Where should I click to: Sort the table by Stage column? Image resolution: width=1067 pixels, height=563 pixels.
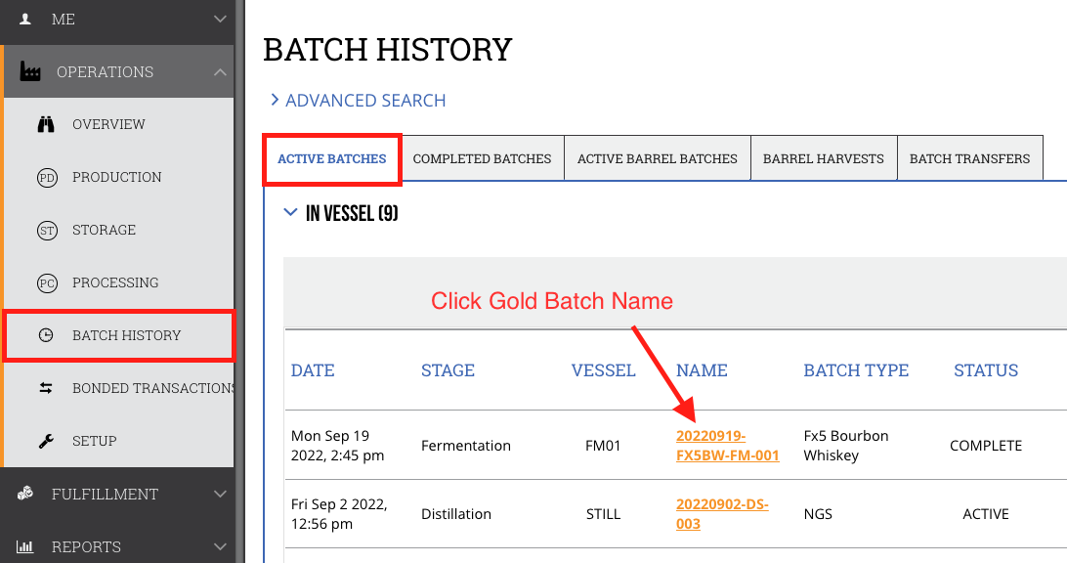[x=448, y=370]
